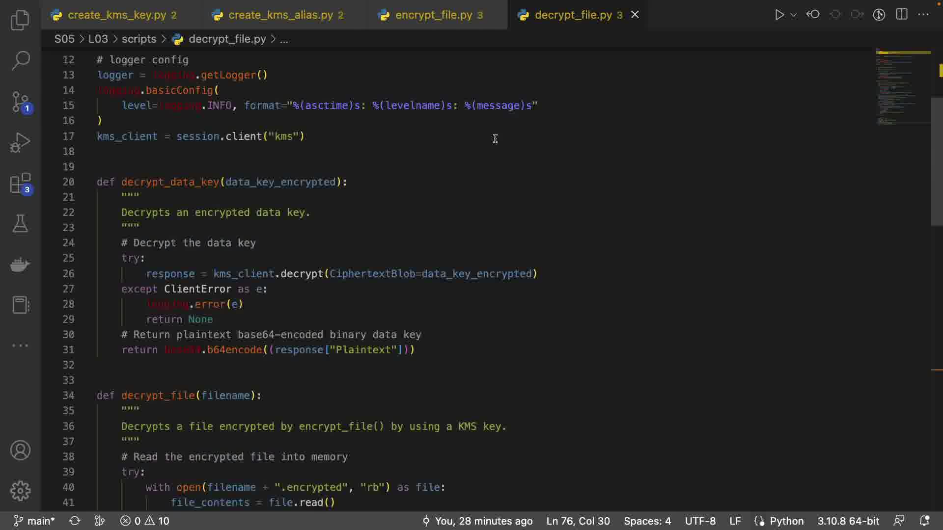Image resolution: width=943 pixels, height=530 pixels.
Task: Expand the run button dropdown arrow
Action: coord(793,15)
